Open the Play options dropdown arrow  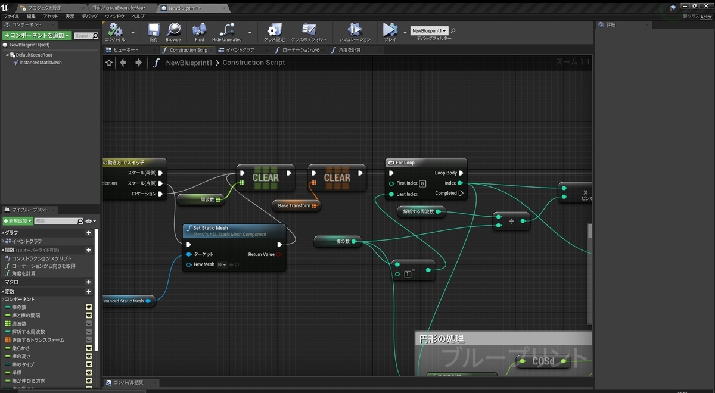(405, 32)
